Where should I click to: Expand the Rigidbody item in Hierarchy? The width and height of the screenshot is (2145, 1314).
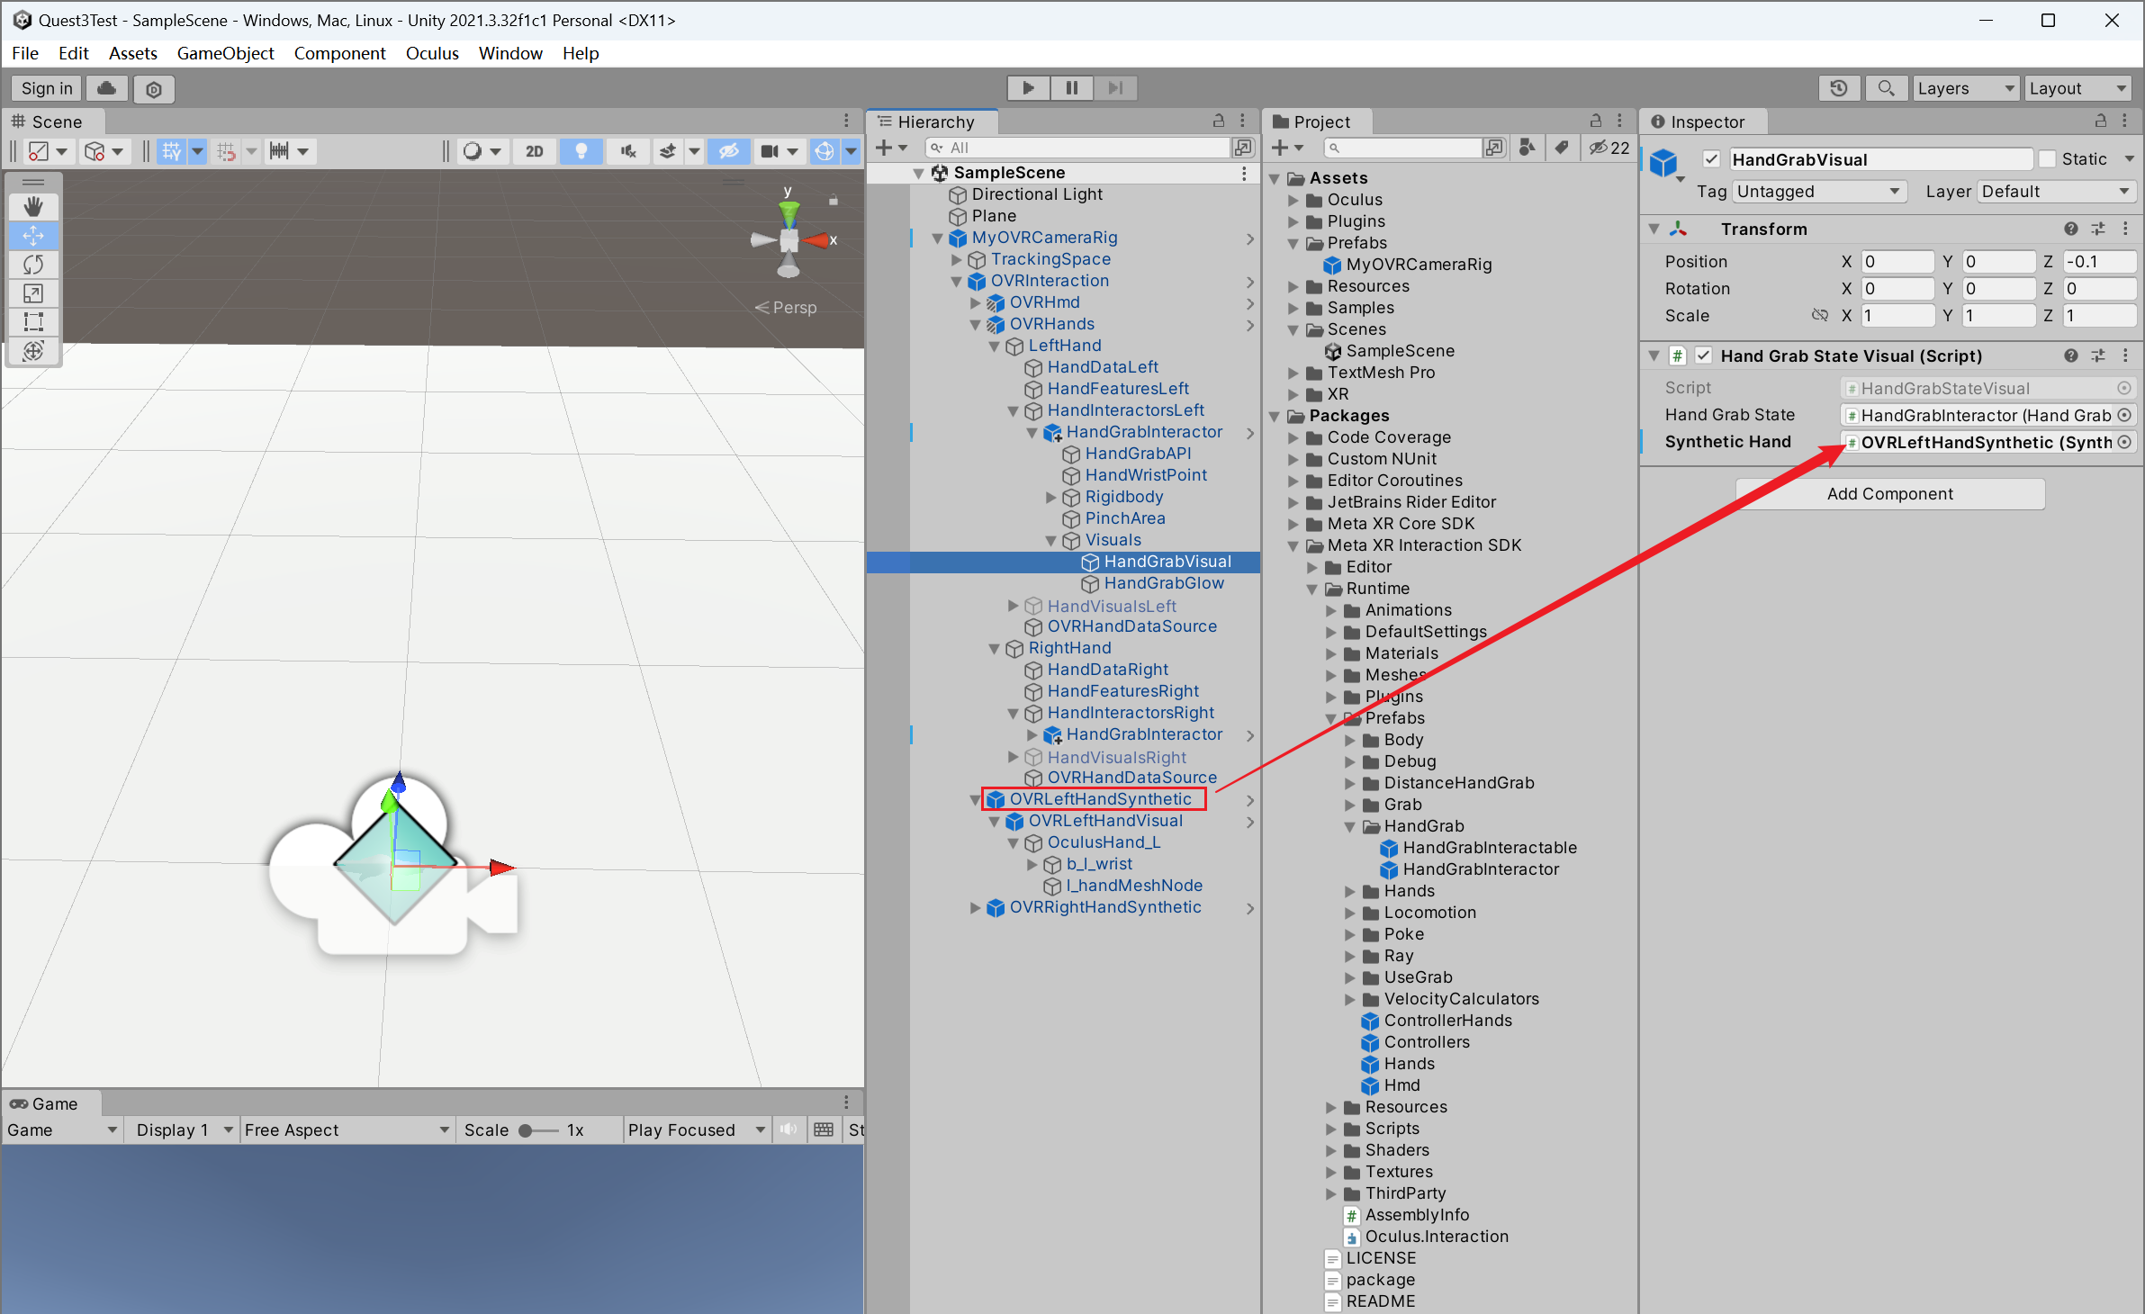click(x=1050, y=497)
